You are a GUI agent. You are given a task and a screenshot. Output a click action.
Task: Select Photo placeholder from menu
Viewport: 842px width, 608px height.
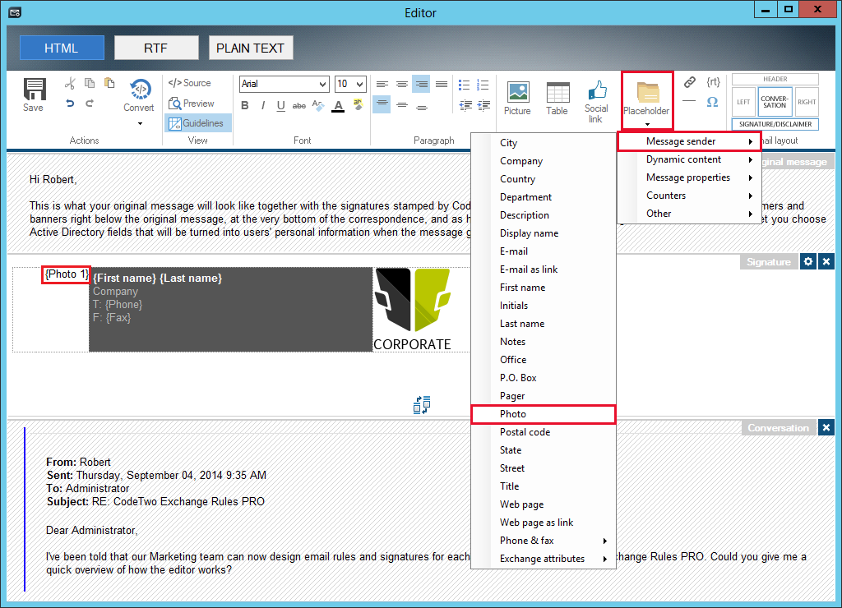tap(544, 414)
